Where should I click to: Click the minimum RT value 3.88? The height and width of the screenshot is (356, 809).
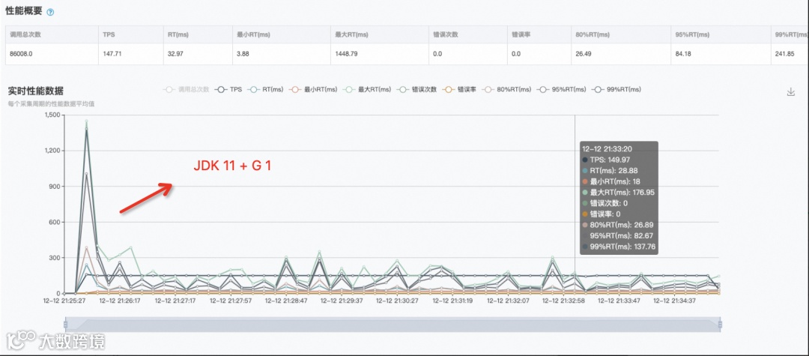click(x=243, y=53)
